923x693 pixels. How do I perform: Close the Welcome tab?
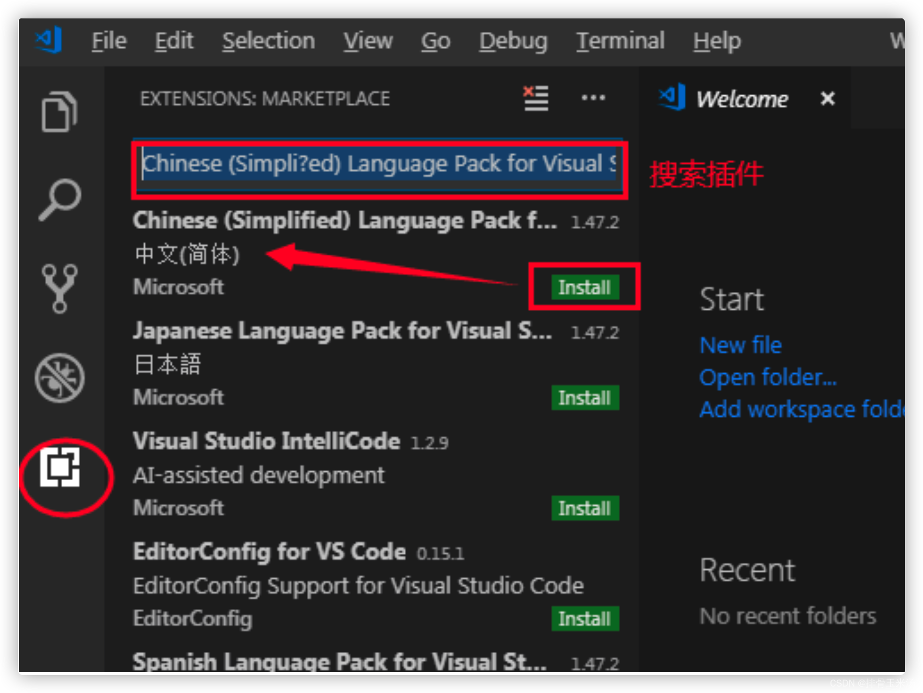click(828, 98)
